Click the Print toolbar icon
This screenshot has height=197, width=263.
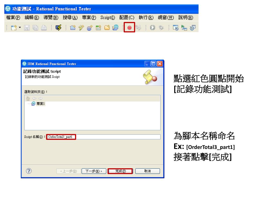pyautogui.click(x=44, y=28)
